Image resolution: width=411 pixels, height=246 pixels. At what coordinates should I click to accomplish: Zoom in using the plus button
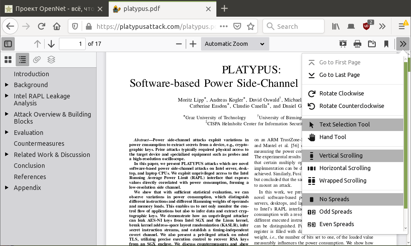[x=193, y=44]
